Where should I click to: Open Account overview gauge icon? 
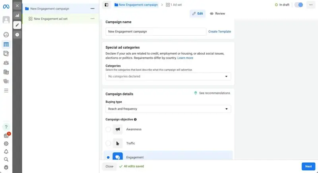6,35
